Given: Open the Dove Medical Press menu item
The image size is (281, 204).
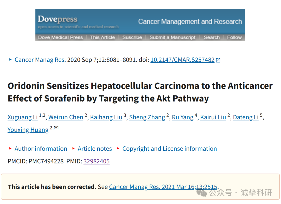Looking at the screenshot, I should coord(60,37).
